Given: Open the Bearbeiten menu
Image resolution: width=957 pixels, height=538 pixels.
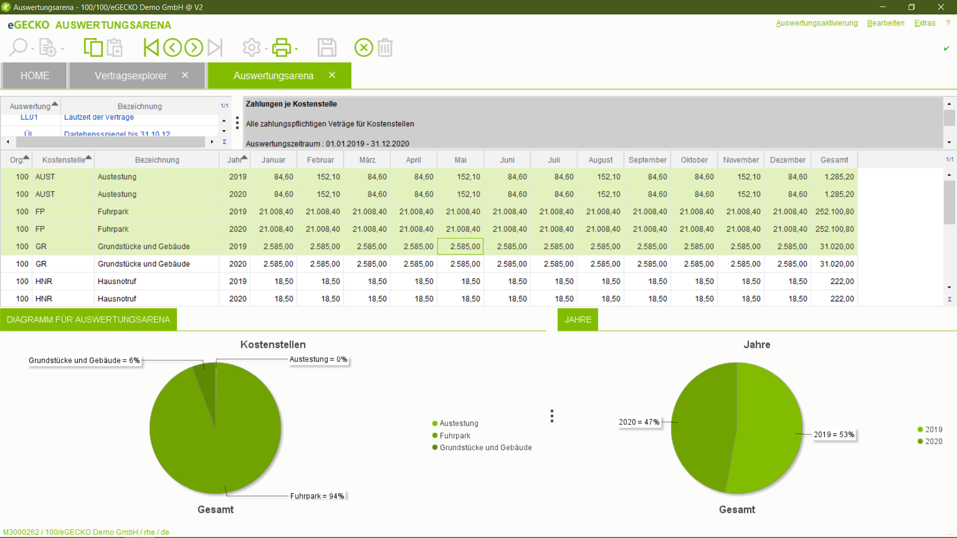Looking at the screenshot, I should click(x=885, y=23).
